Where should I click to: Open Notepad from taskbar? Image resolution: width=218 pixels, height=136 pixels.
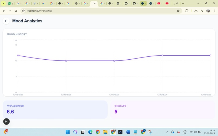pyautogui.click(x=135, y=132)
